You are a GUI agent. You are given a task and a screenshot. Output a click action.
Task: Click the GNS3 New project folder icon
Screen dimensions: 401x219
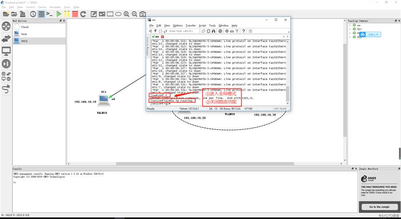[x=6, y=14]
